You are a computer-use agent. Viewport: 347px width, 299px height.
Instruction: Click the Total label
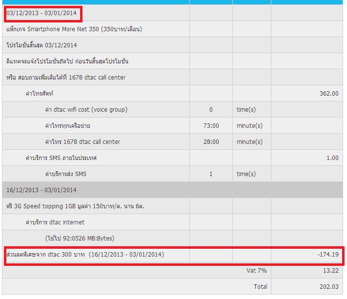(261, 287)
